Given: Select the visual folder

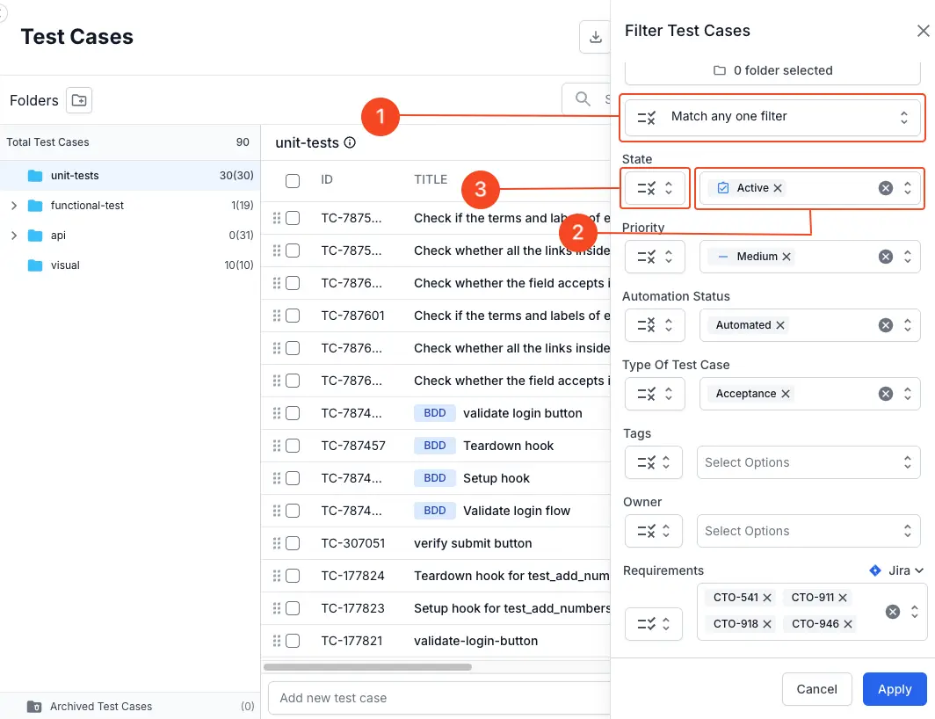Looking at the screenshot, I should [x=65, y=265].
